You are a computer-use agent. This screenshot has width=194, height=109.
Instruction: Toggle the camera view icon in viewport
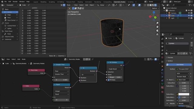click(157, 31)
